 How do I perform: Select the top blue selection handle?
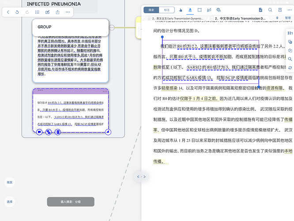(162, 37)
